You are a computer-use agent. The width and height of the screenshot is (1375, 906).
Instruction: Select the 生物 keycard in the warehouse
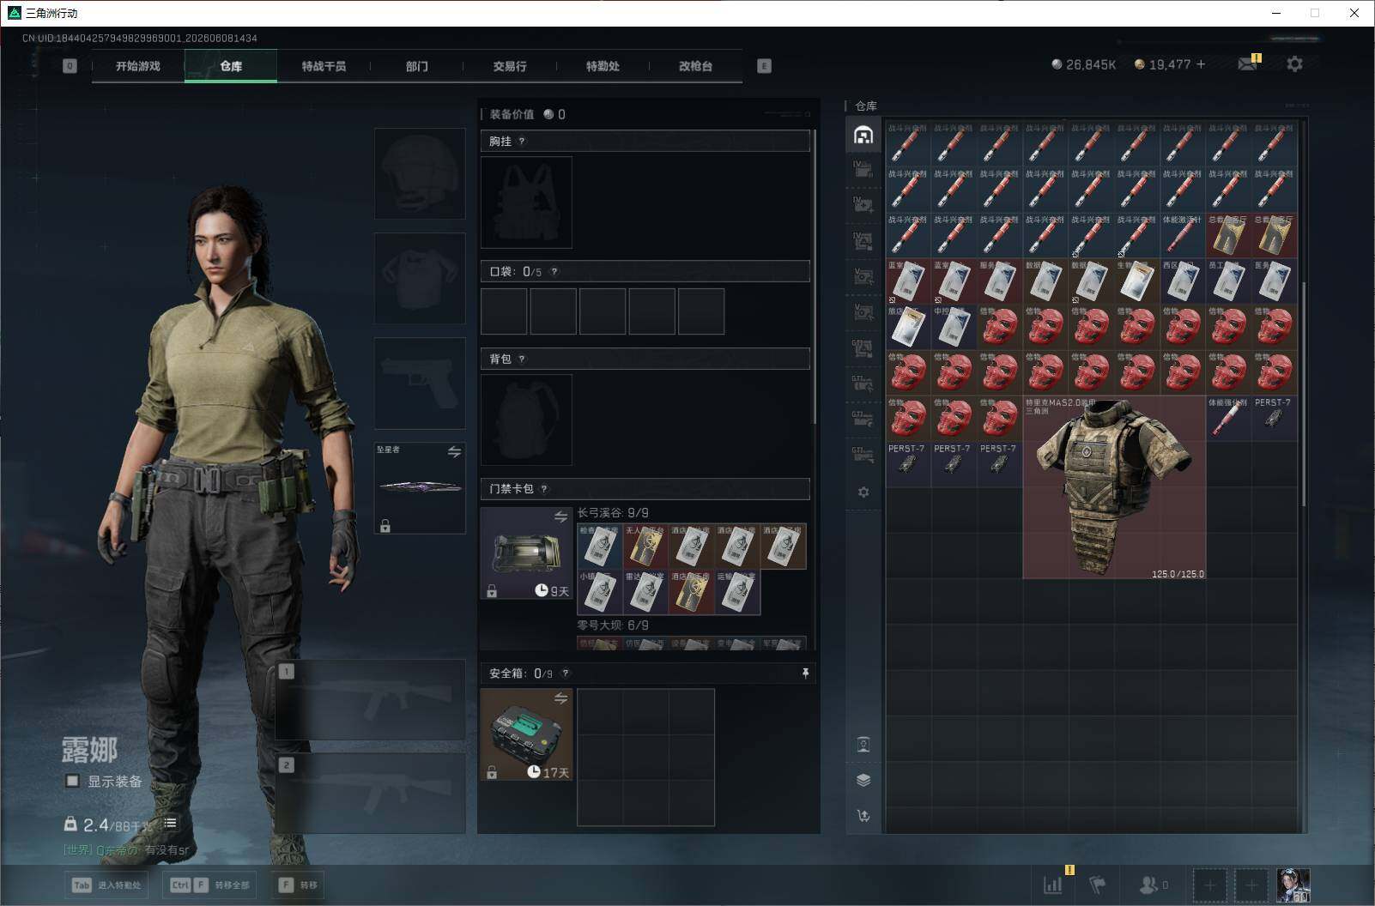click(1137, 281)
